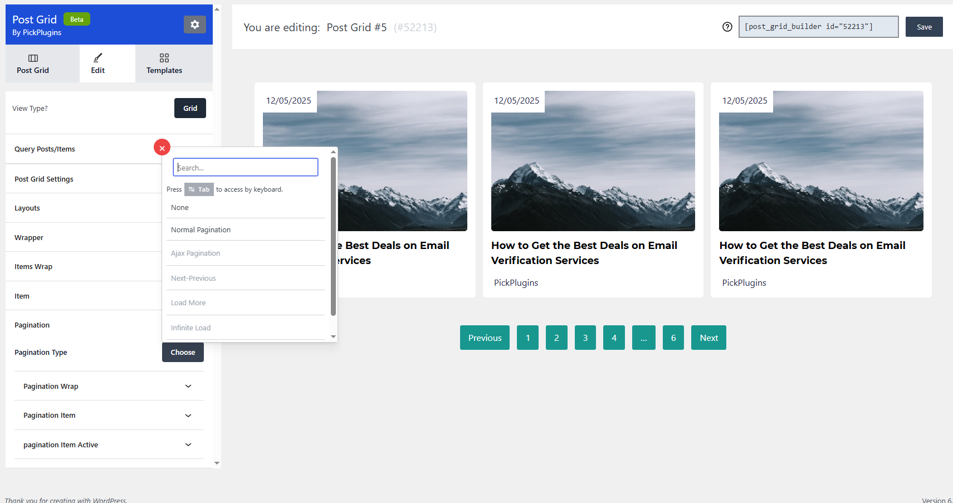The image size is (953, 503).
Task: Click the "By PickPlugins" header text
Action: pyautogui.click(x=37, y=32)
